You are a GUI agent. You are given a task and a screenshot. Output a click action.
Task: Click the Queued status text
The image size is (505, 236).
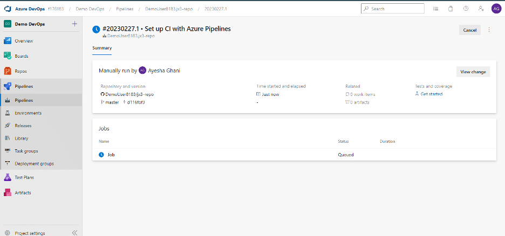346,155
